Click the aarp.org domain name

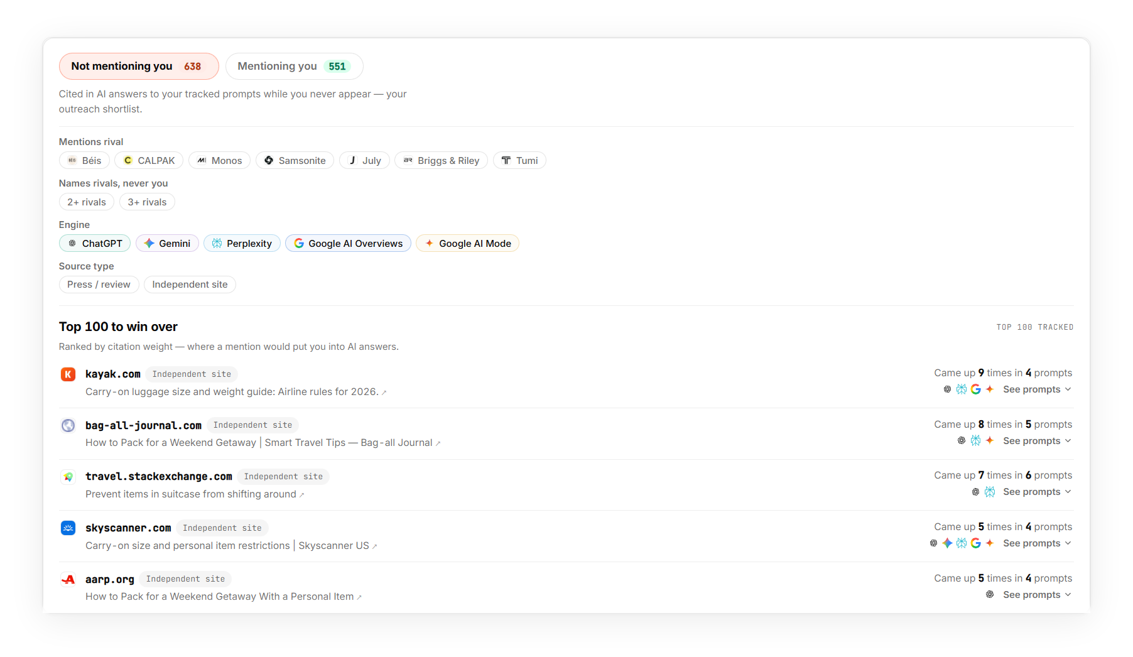[x=110, y=579]
